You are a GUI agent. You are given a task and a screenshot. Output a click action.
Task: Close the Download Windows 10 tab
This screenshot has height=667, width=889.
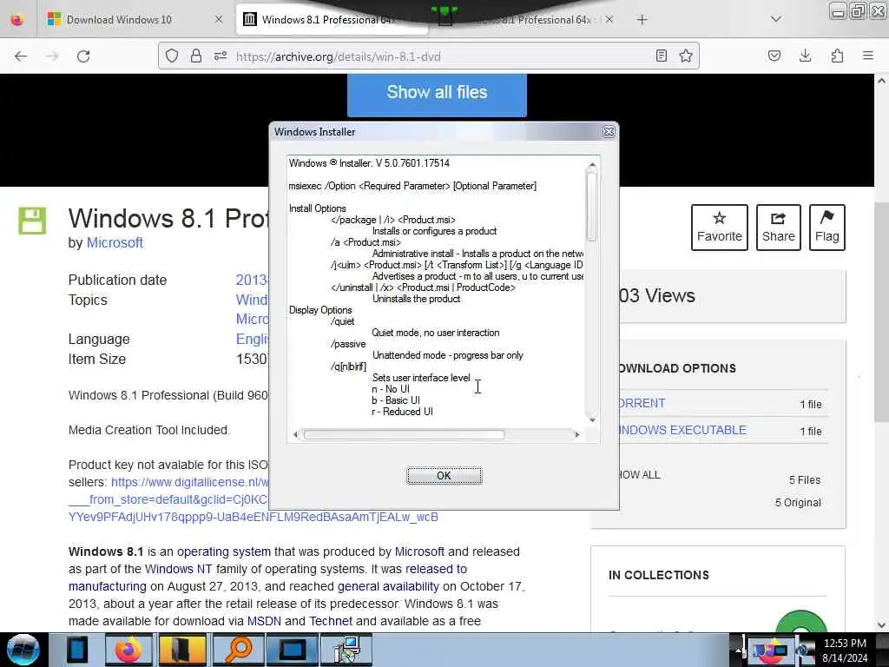click(x=219, y=19)
